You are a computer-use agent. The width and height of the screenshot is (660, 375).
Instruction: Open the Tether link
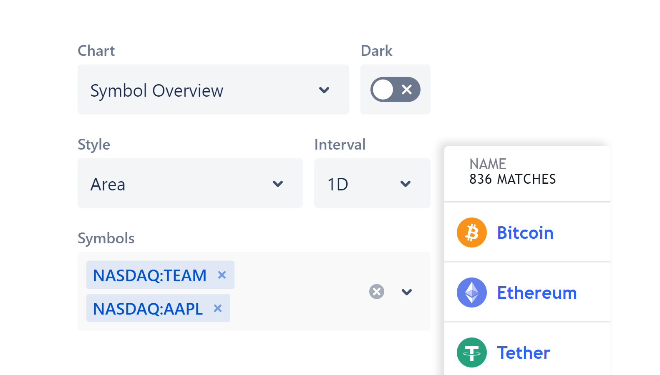coord(523,352)
